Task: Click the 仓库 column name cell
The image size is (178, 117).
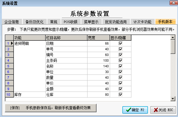Action: (66, 95)
